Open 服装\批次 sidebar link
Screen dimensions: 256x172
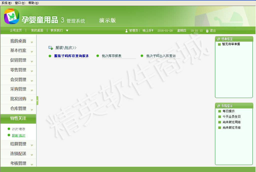point(18,136)
